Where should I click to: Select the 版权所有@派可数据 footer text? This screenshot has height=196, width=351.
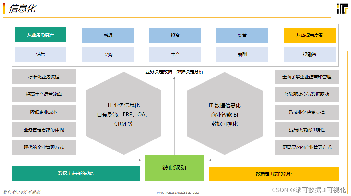22,192
